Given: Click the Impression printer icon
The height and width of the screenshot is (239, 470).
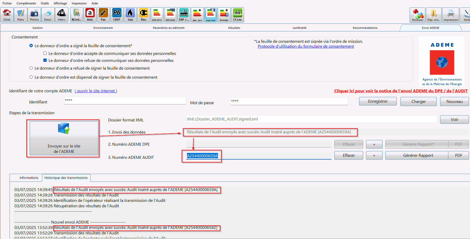Looking at the screenshot, I should [451, 15].
